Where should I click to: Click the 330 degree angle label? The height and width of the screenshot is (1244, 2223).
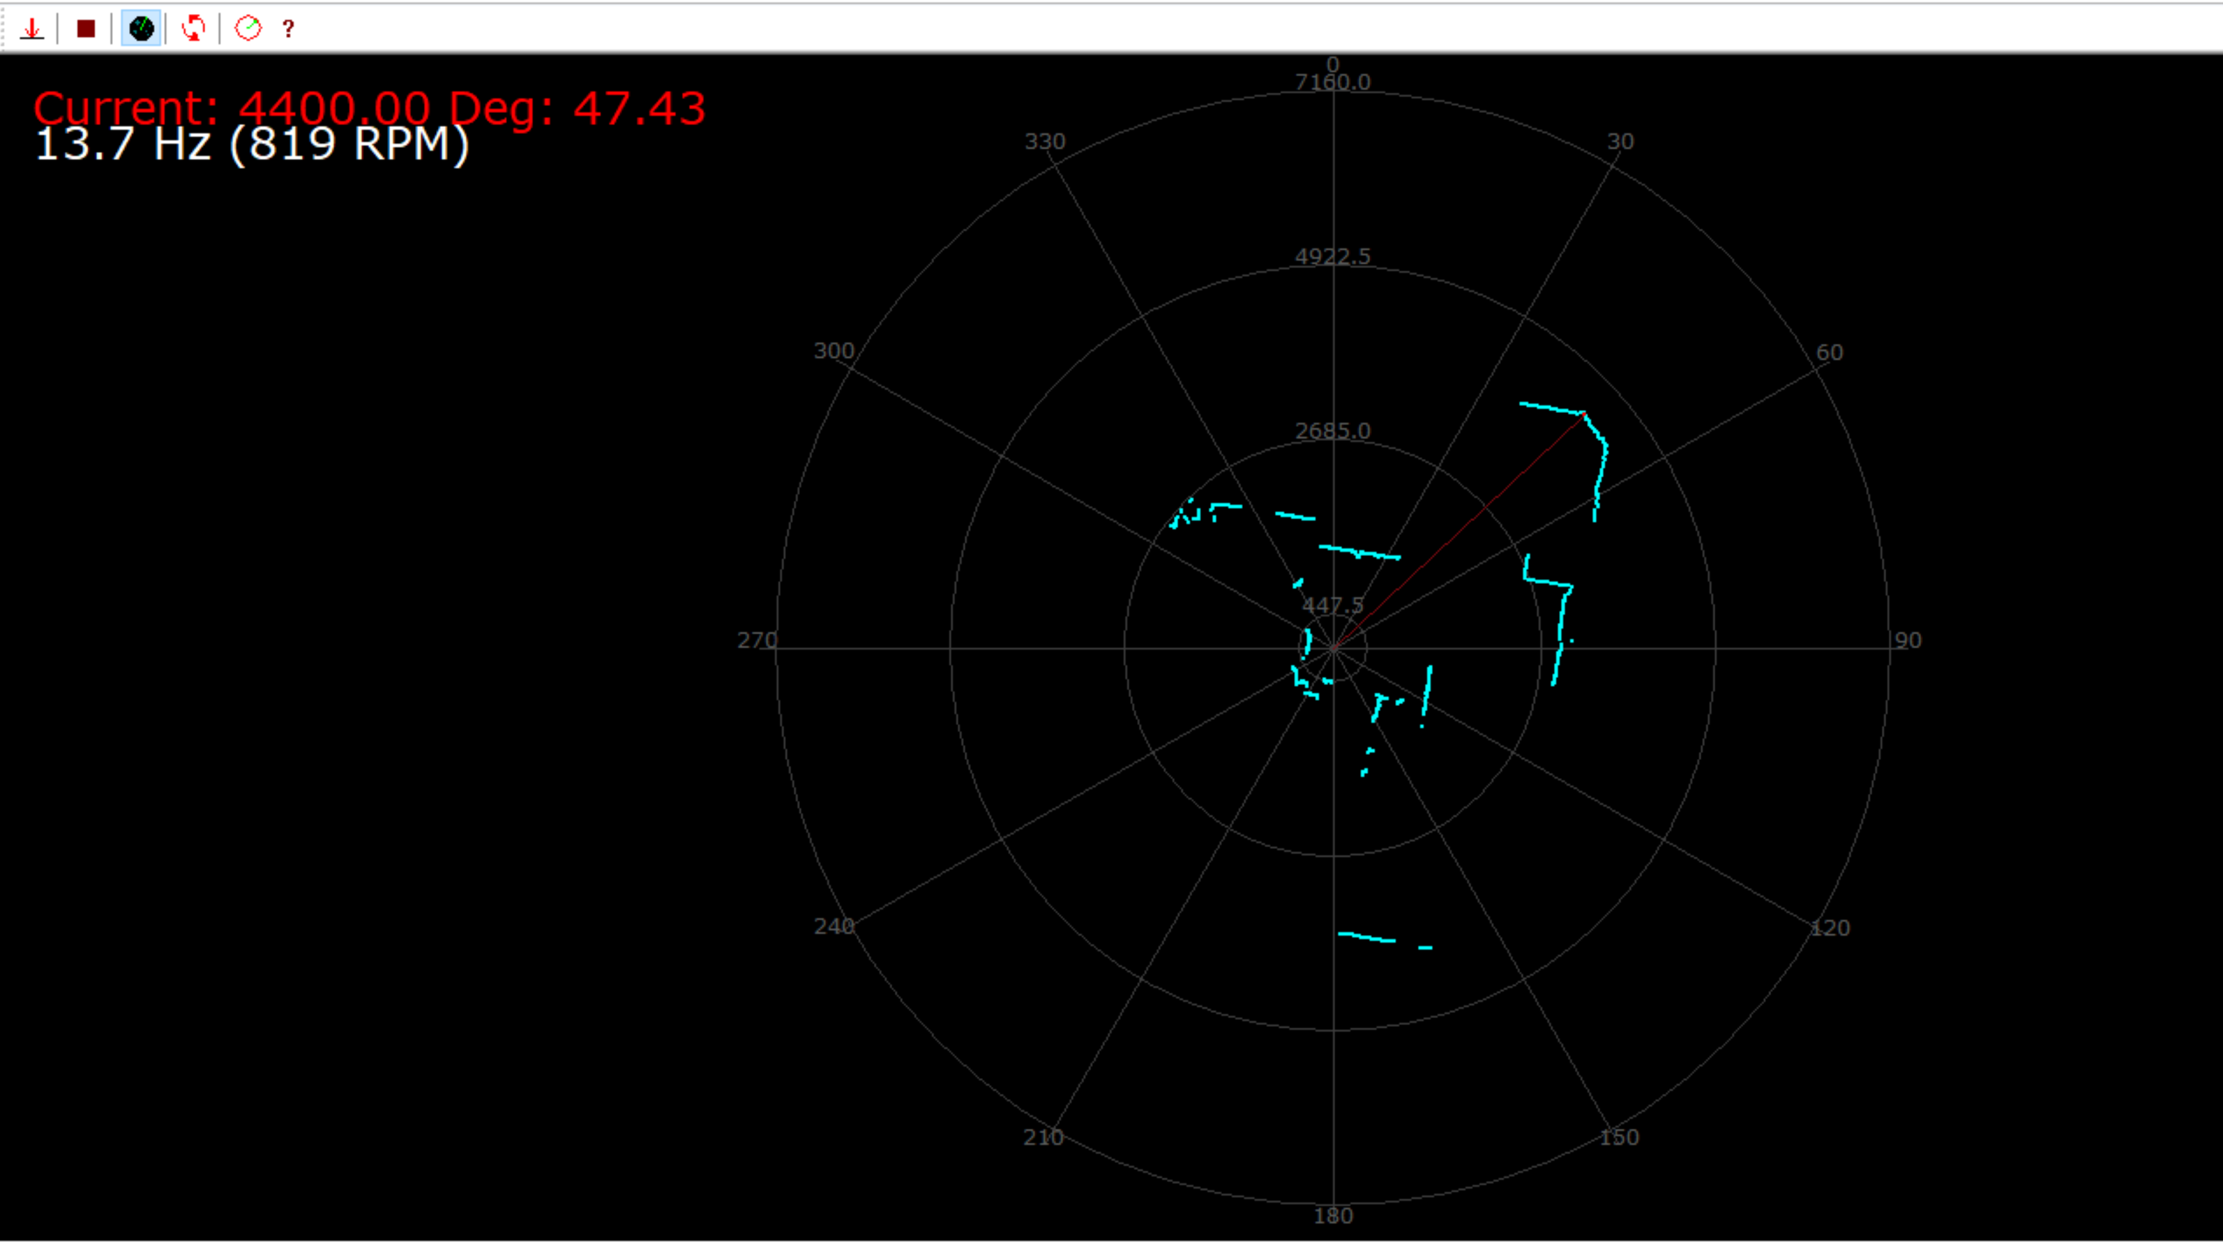[x=1044, y=142]
